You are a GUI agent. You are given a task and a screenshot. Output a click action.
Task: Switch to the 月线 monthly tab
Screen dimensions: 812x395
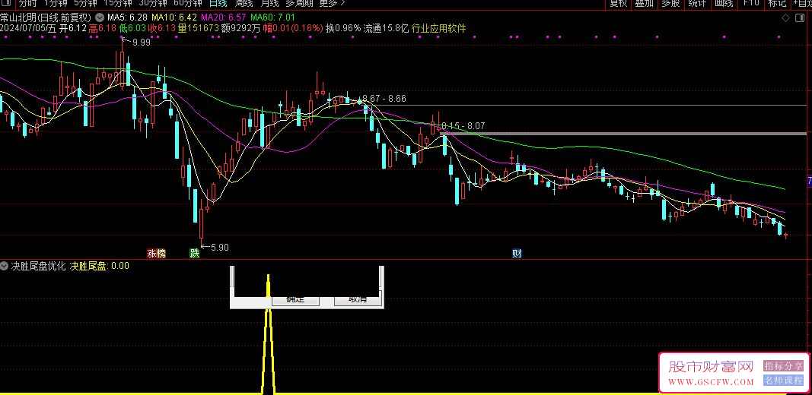(269, 3)
